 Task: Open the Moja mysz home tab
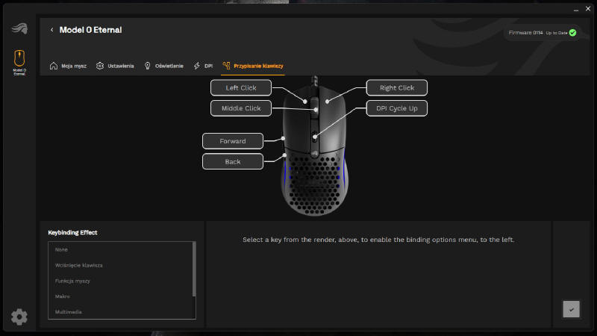(x=68, y=66)
